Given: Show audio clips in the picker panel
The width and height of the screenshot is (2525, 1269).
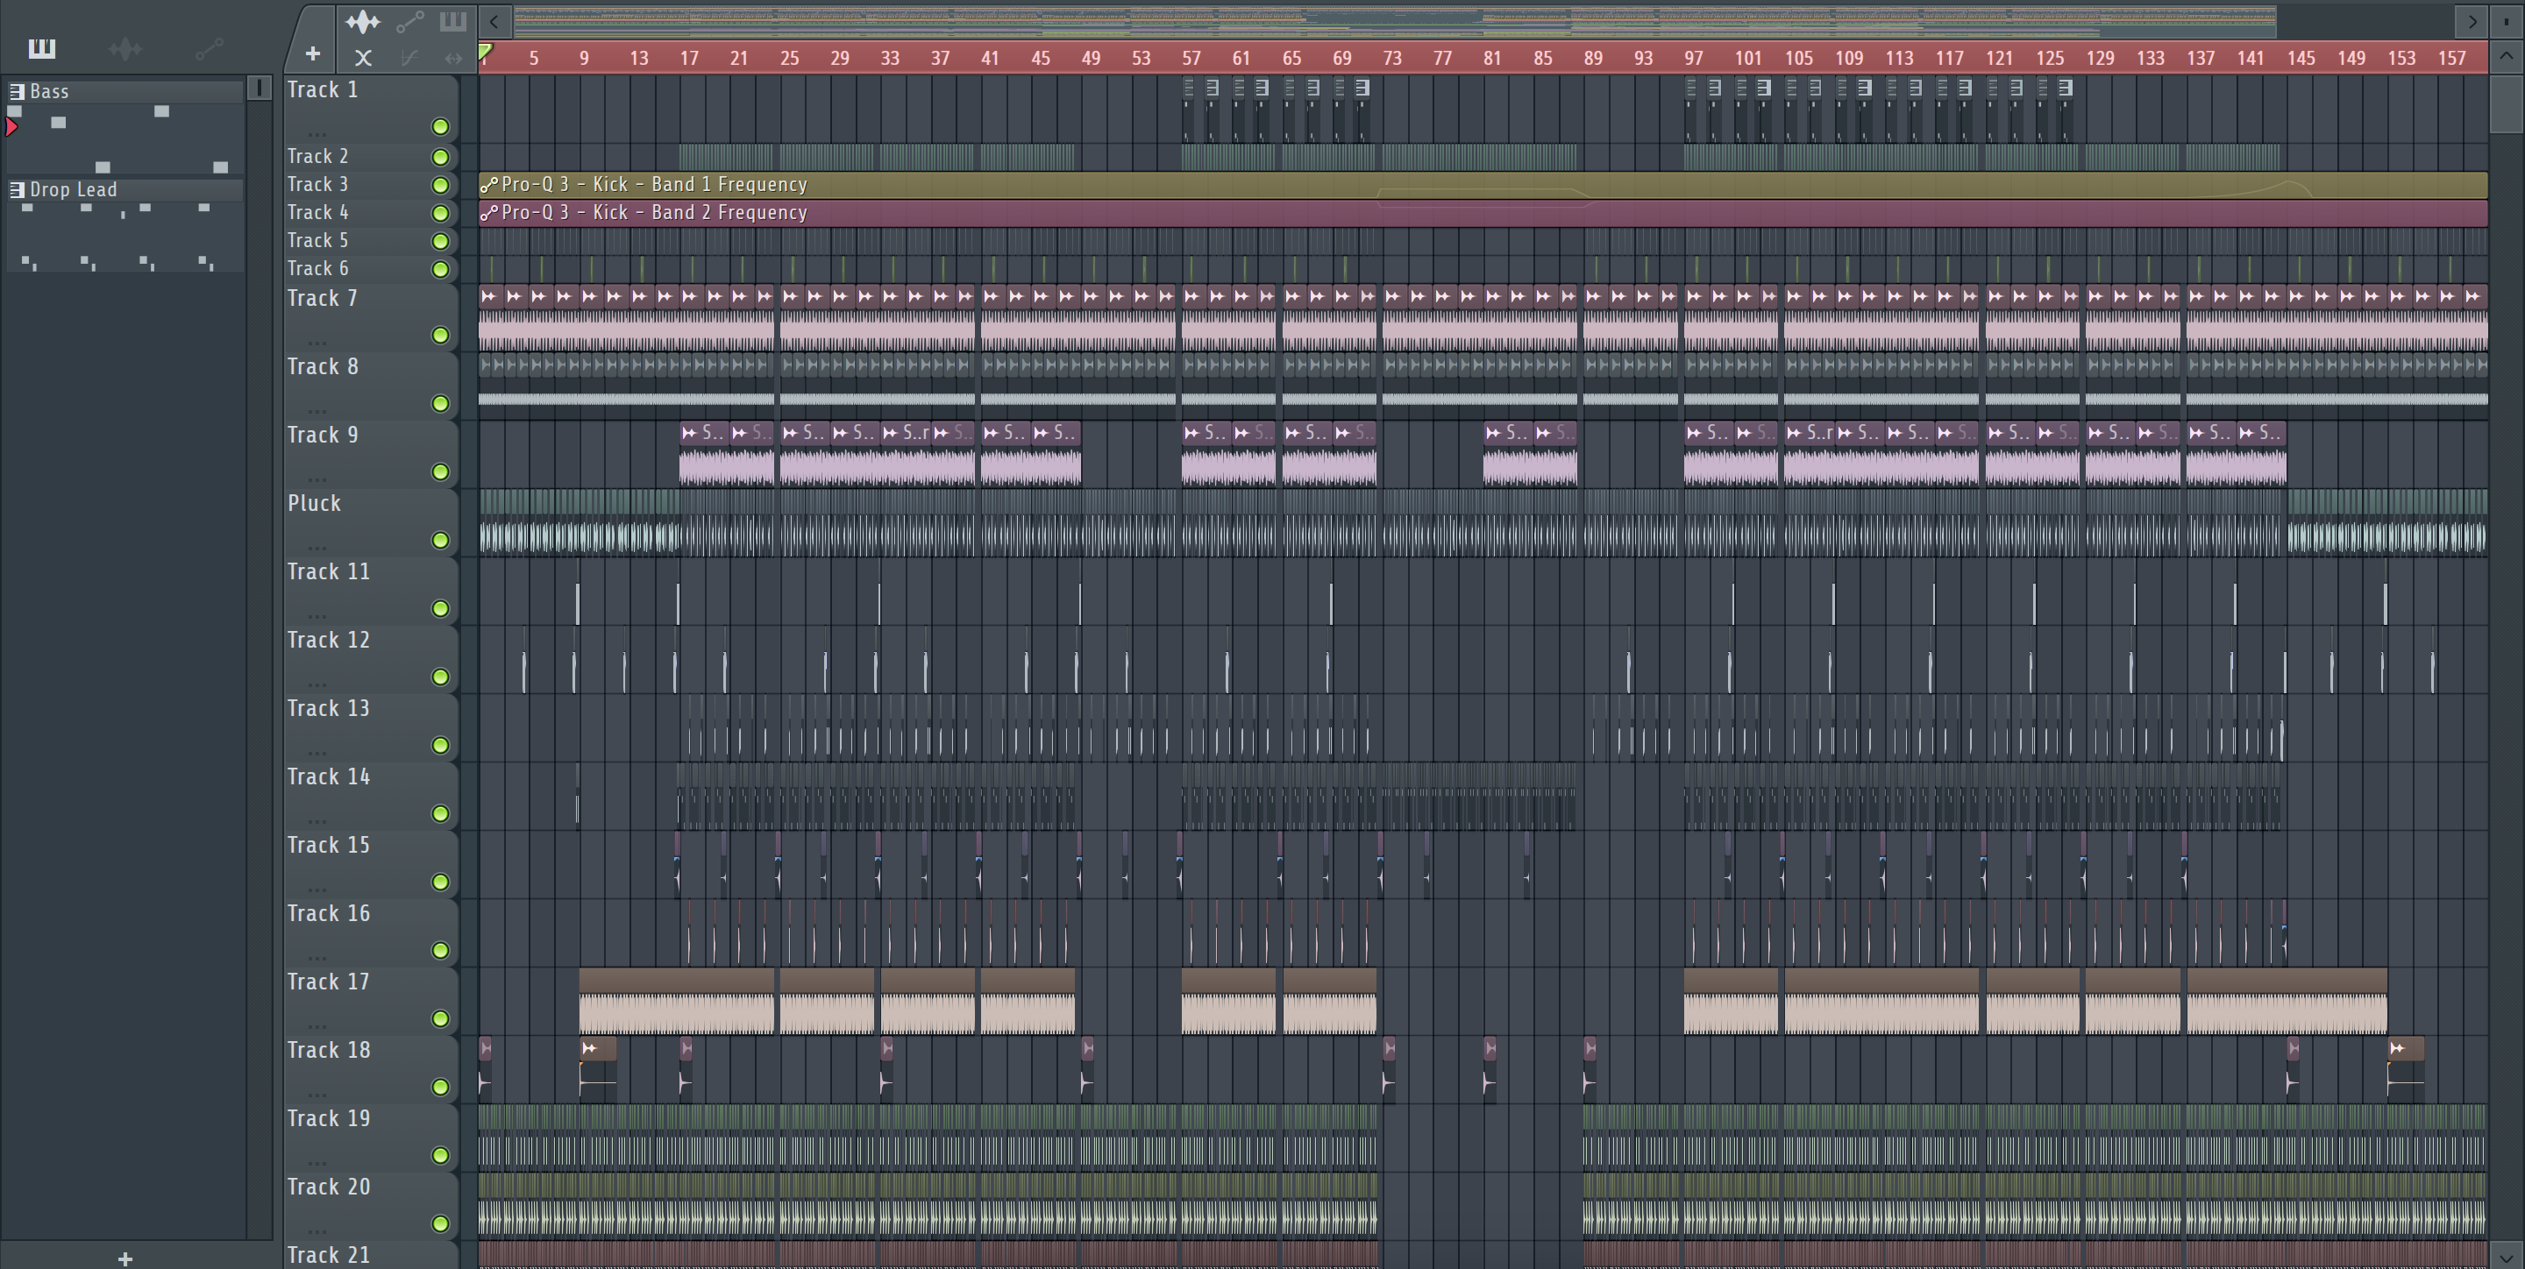Looking at the screenshot, I should pos(125,48).
